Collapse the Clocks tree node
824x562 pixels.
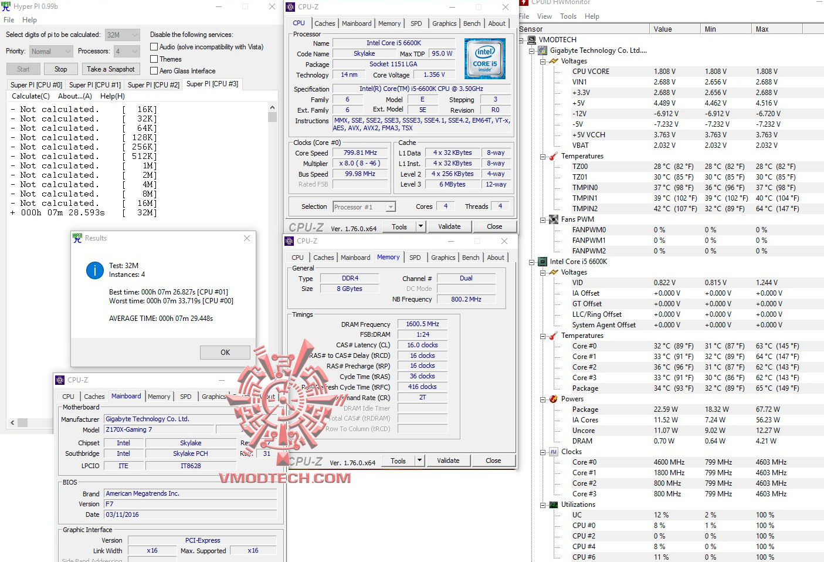pyautogui.click(x=543, y=452)
